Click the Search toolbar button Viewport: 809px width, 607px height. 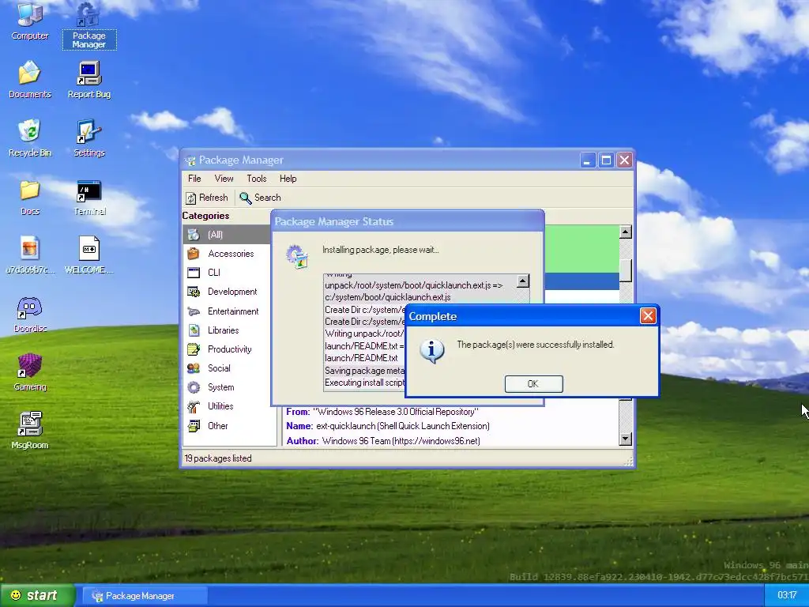point(260,198)
